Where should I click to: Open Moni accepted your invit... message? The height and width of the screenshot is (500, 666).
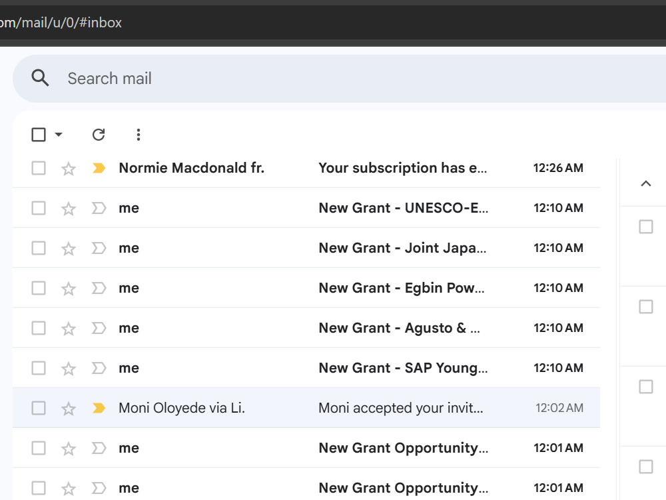pyautogui.click(x=400, y=408)
